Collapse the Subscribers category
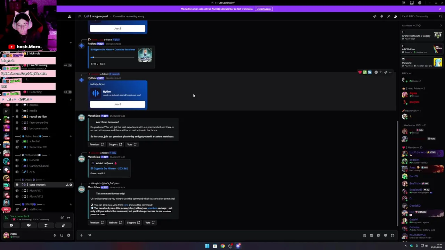Viewport: 445px width, 250px height. click(x=32, y=136)
